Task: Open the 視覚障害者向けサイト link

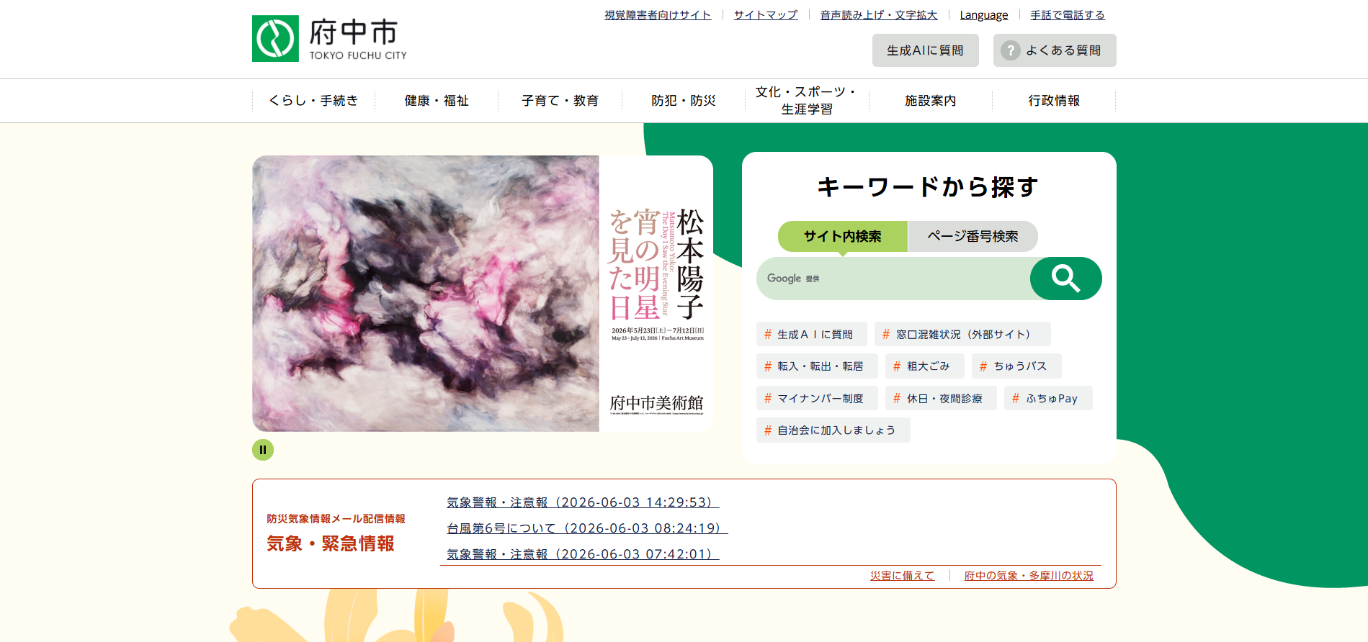Action: (x=658, y=15)
